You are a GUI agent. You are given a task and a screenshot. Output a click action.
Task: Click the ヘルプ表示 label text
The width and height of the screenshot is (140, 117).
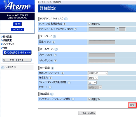click(x=10, y=67)
